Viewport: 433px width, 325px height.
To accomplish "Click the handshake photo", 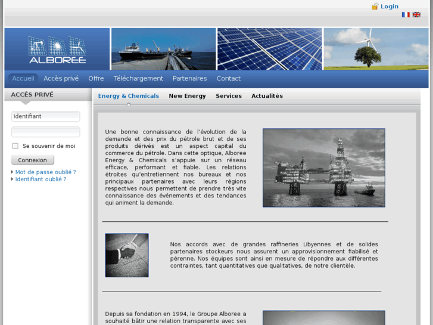I will [127, 255].
